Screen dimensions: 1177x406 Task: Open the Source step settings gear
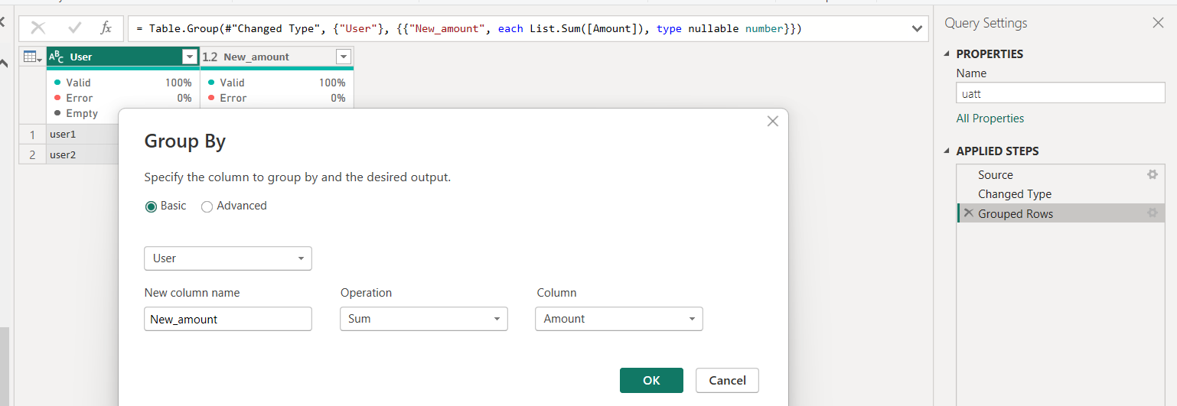click(1153, 174)
